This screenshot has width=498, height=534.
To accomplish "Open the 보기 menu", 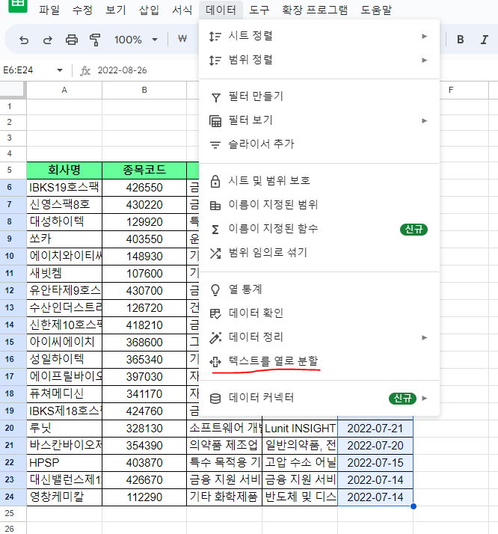I will (116, 10).
